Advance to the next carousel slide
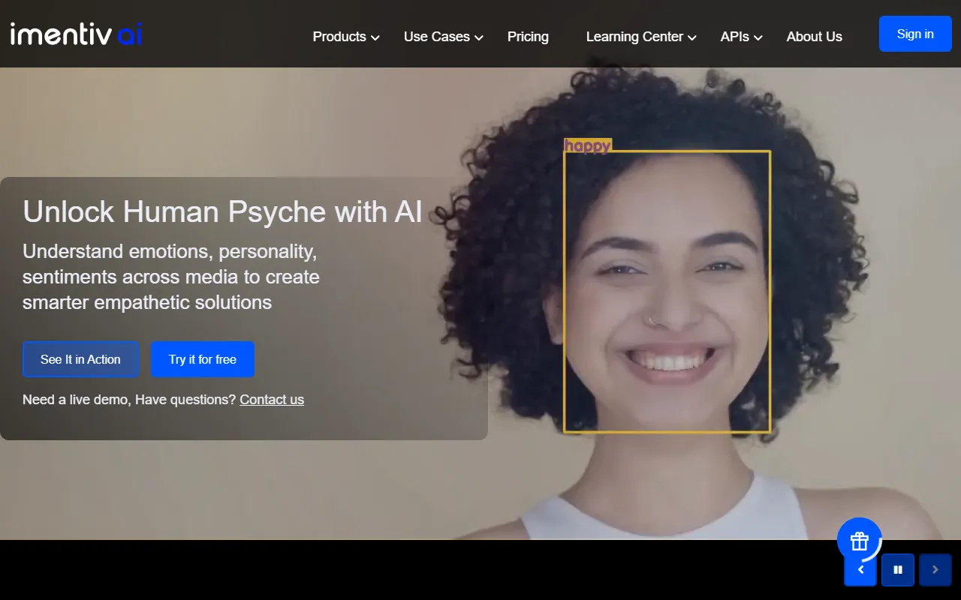The width and height of the screenshot is (961, 600). tap(935, 570)
